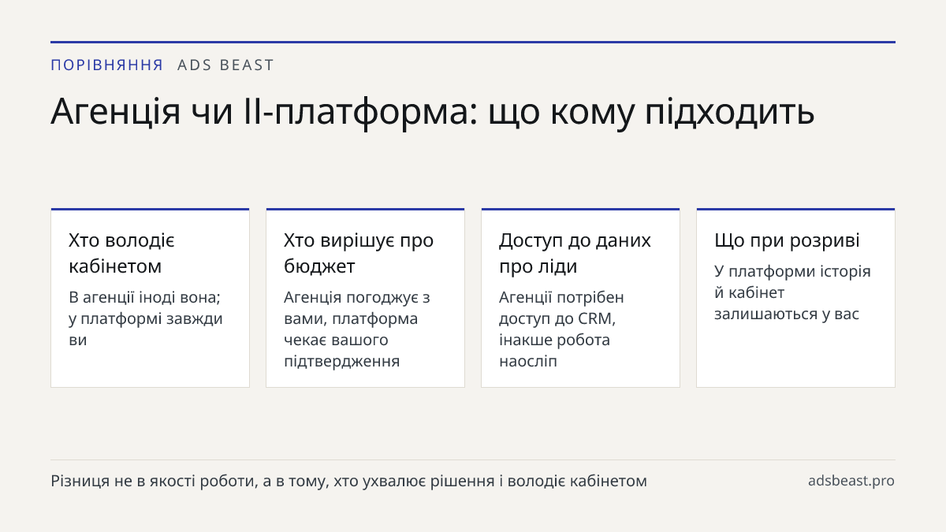This screenshot has width=946, height=532.
Task: Open the adsbeast.pro link
Action: 851,481
